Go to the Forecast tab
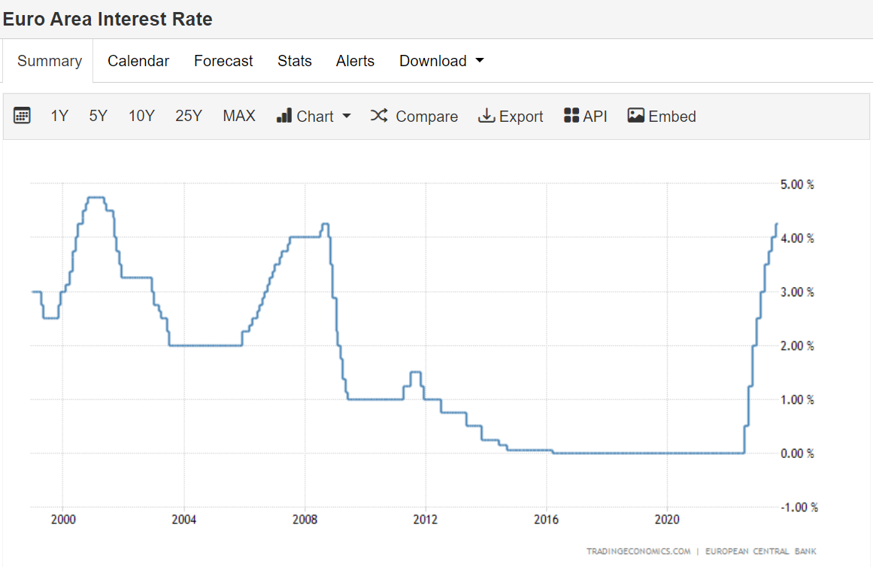The height and width of the screenshot is (567, 873). [x=223, y=61]
